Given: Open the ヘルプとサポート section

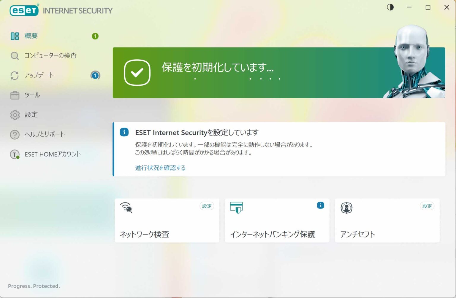Looking at the screenshot, I should click(x=44, y=134).
